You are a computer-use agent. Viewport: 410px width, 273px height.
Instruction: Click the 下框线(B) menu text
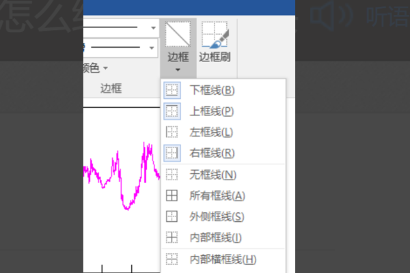[212, 90]
